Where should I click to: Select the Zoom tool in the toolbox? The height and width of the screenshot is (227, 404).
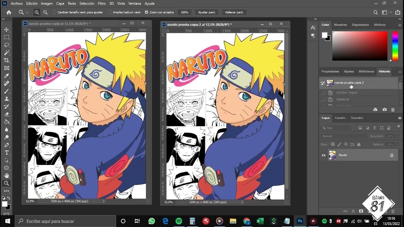6,183
